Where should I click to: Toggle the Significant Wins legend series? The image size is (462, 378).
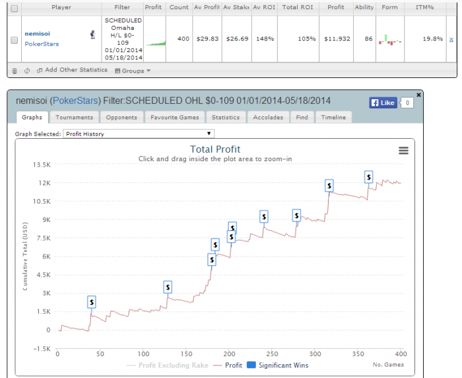point(278,365)
